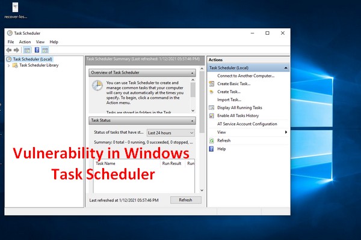Maximize the Task Scheduler window
Viewport: 361px width, 240px height.
267,34
